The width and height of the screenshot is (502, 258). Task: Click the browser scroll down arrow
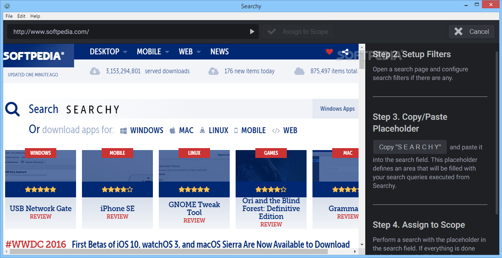362,244
